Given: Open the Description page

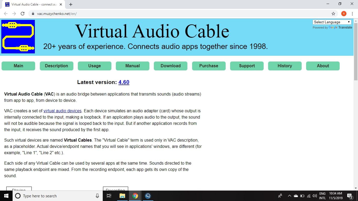Looking at the screenshot, I should coord(56,66).
